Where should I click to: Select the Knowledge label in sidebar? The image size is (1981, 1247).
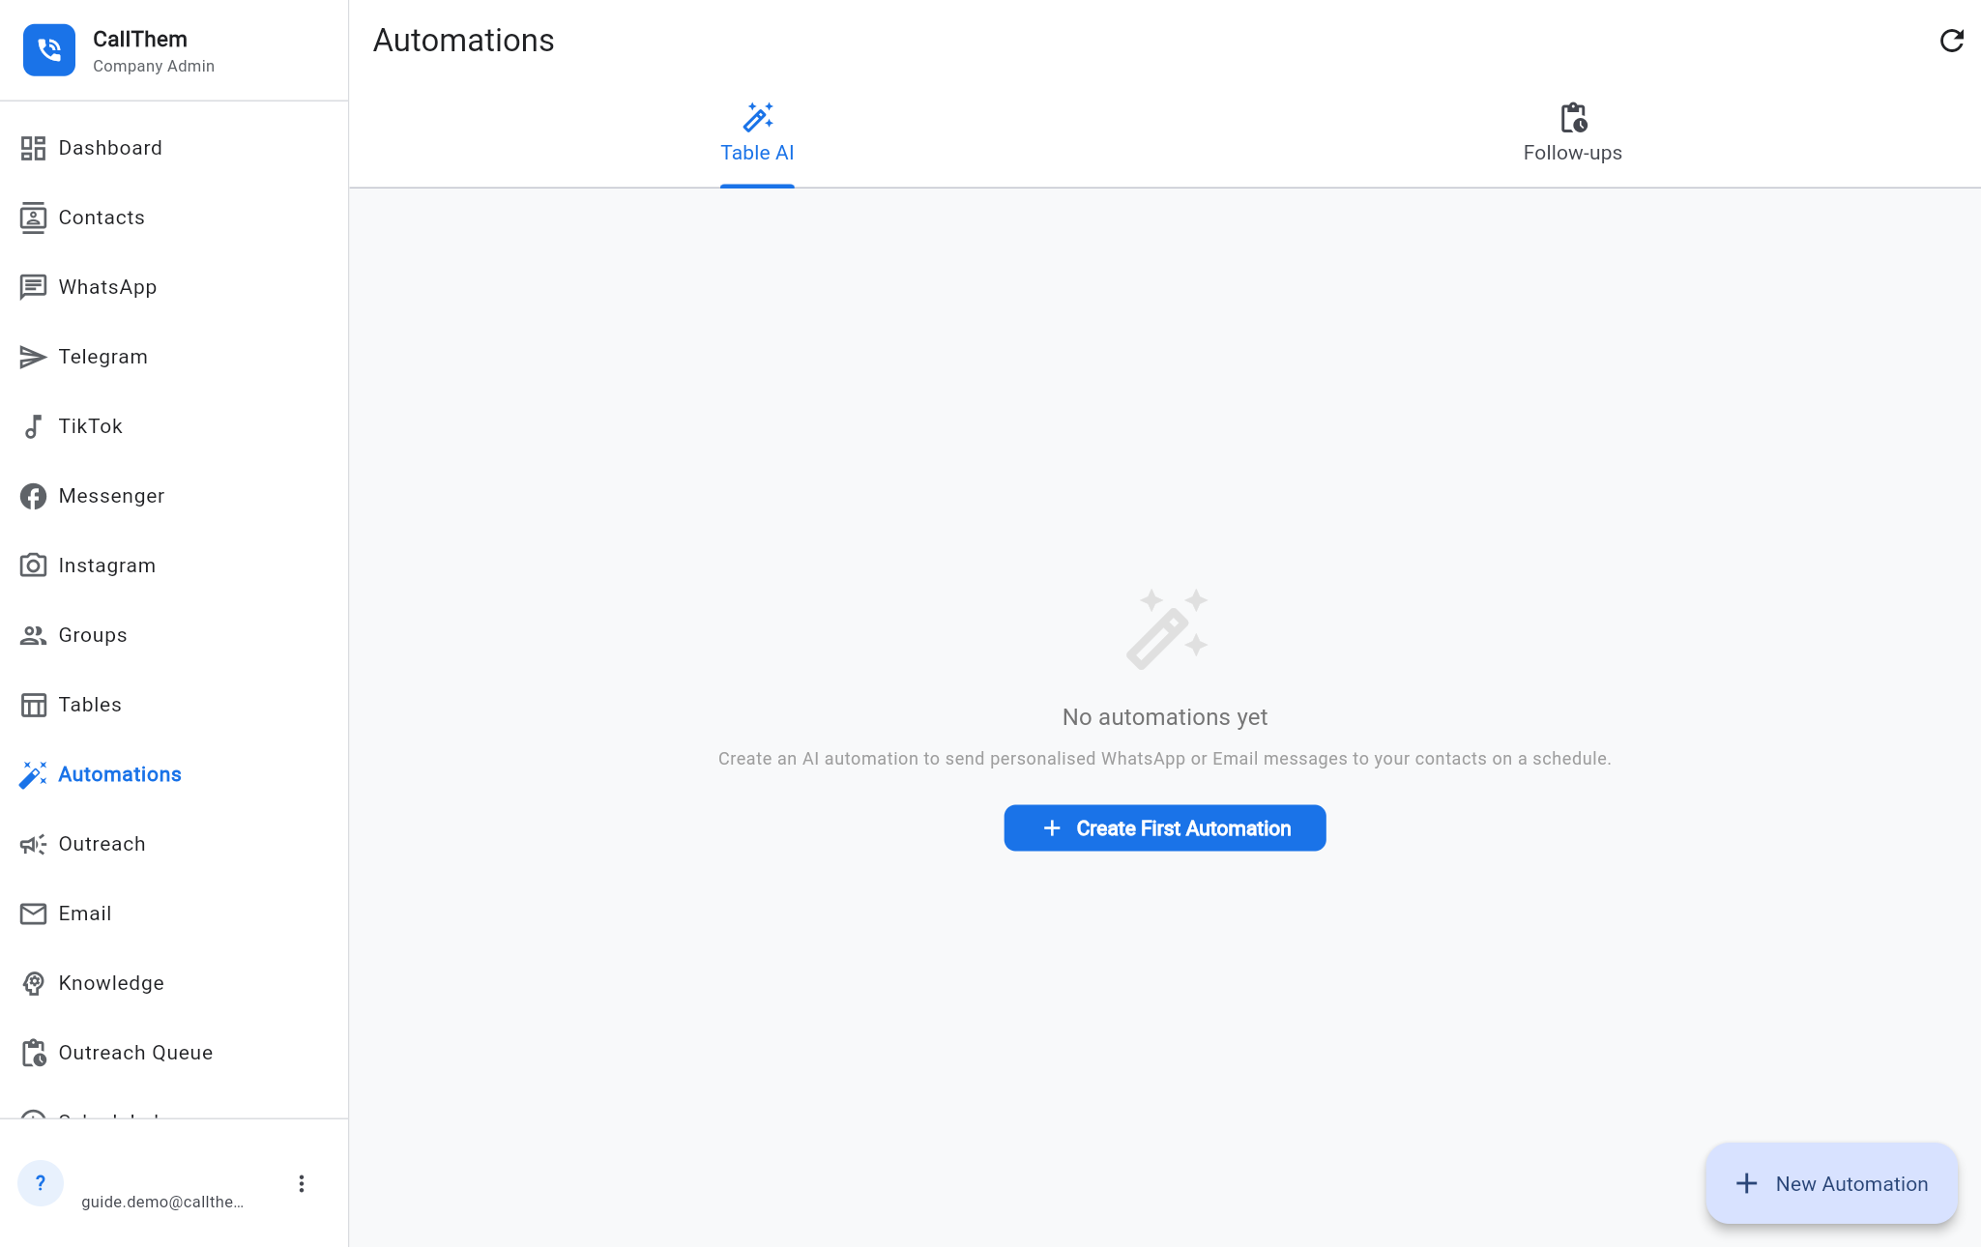tap(111, 983)
